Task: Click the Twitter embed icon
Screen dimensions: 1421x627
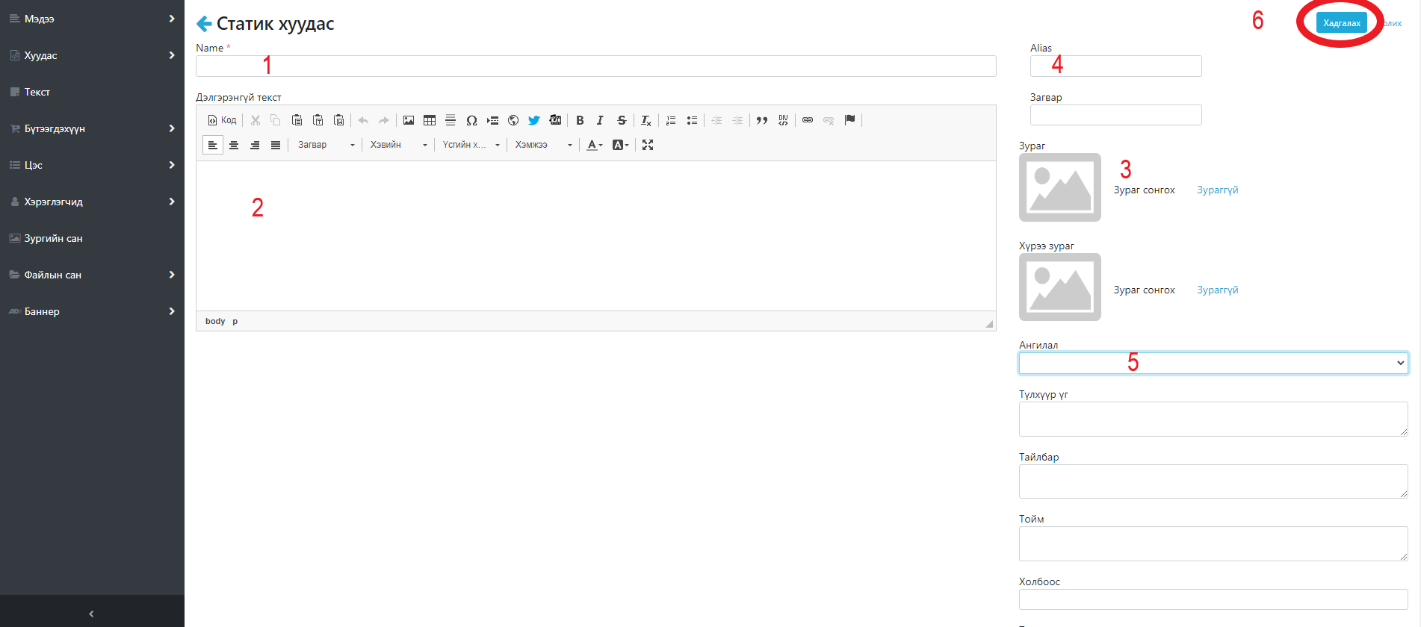Action: click(x=534, y=120)
